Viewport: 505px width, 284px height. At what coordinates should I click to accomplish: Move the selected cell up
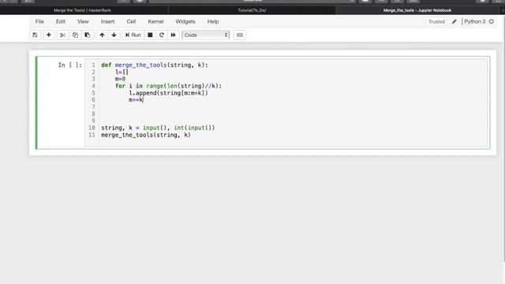102,35
